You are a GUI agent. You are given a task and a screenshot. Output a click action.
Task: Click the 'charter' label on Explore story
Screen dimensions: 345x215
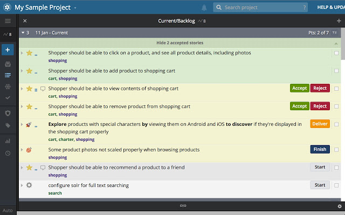[x=66, y=140]
